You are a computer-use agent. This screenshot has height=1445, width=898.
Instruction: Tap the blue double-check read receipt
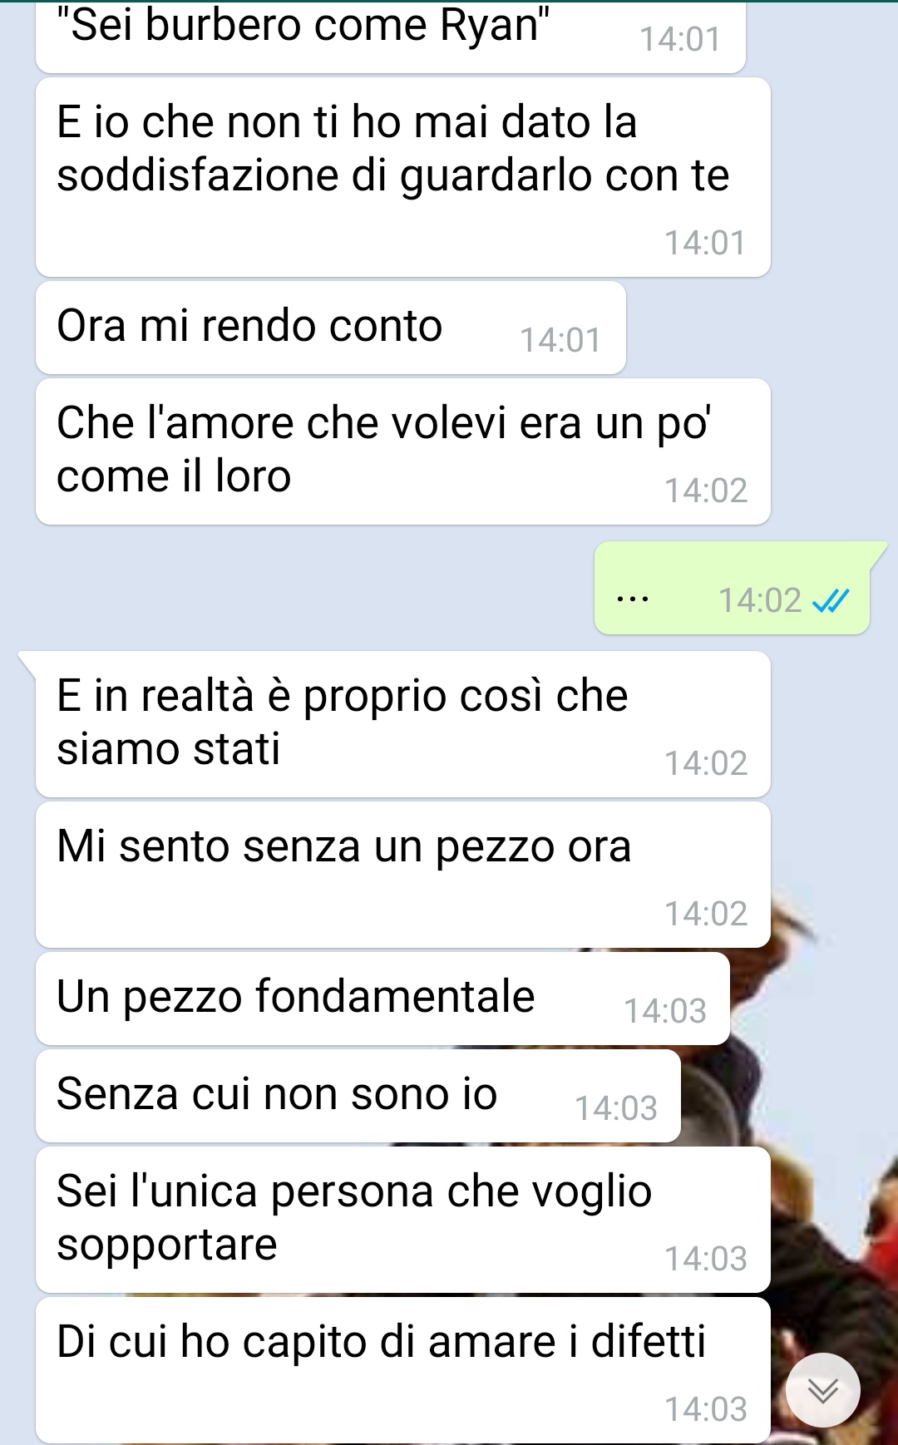pyautogui.click(x=830, y=600)
